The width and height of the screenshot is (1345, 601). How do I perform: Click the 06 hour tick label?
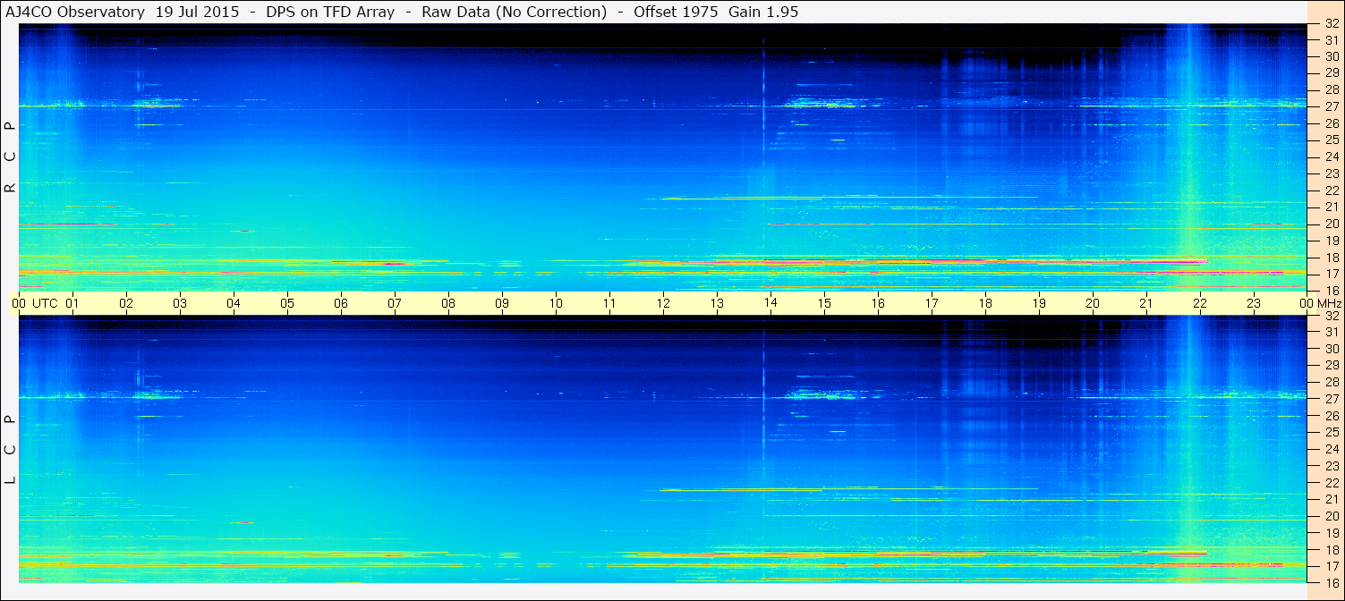pyautogui.click(x=341, y=303)
